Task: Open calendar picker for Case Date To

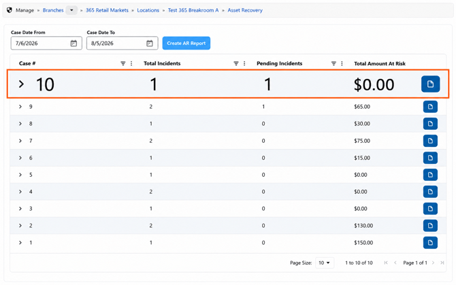Action: [x=150, y=44]
